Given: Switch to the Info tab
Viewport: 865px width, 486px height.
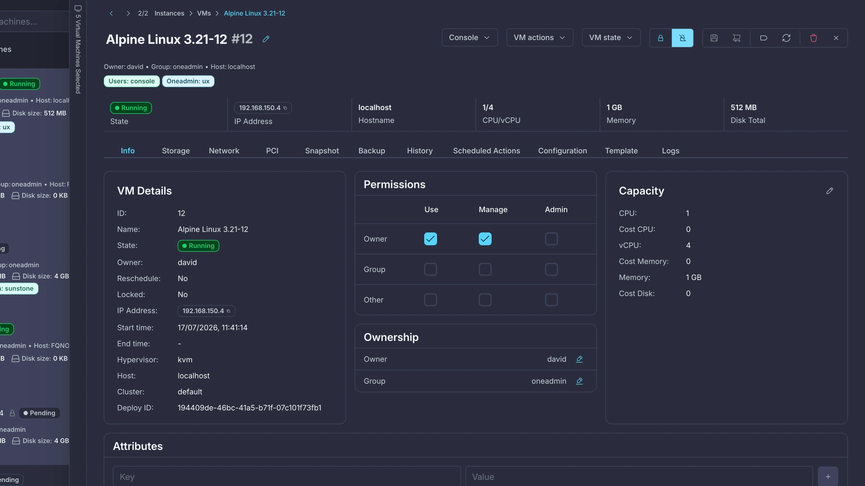Looking at the screenshot, I should point(128,151).
